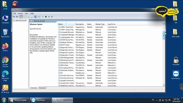
Task: Select the Fax service row
Action: pos(87,73)
